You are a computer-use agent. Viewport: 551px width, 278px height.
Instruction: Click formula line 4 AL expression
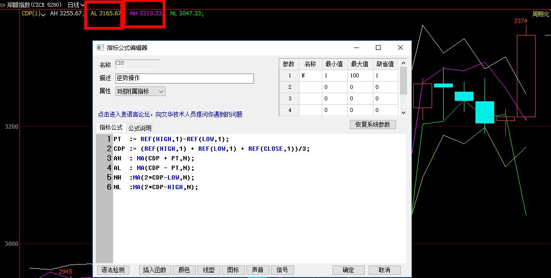tap(154, 168)
